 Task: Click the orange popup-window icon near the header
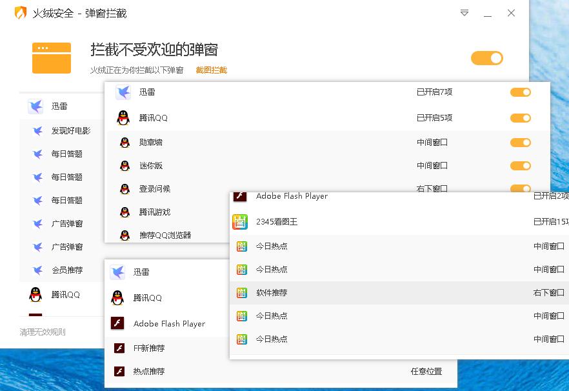(x=51, y=57)
